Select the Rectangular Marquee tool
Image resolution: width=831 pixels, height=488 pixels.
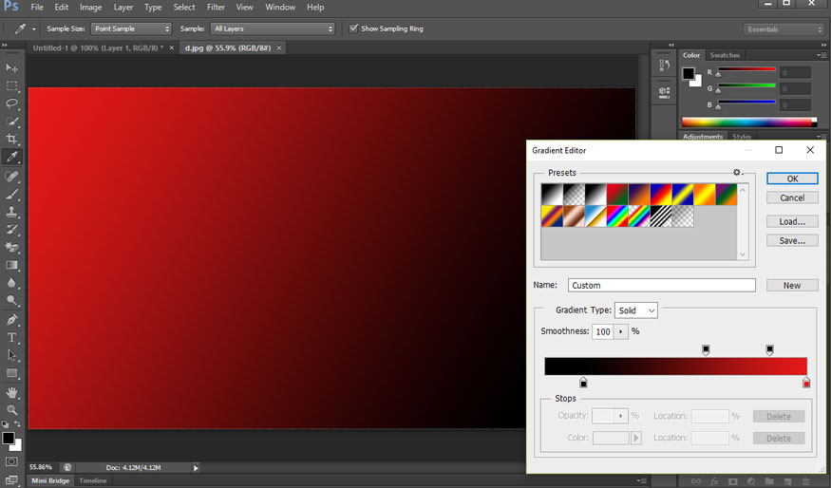pyautogui.click(x=11, y=85)
